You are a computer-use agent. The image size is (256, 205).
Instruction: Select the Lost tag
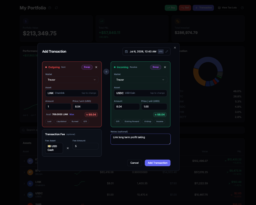[49, 121]
